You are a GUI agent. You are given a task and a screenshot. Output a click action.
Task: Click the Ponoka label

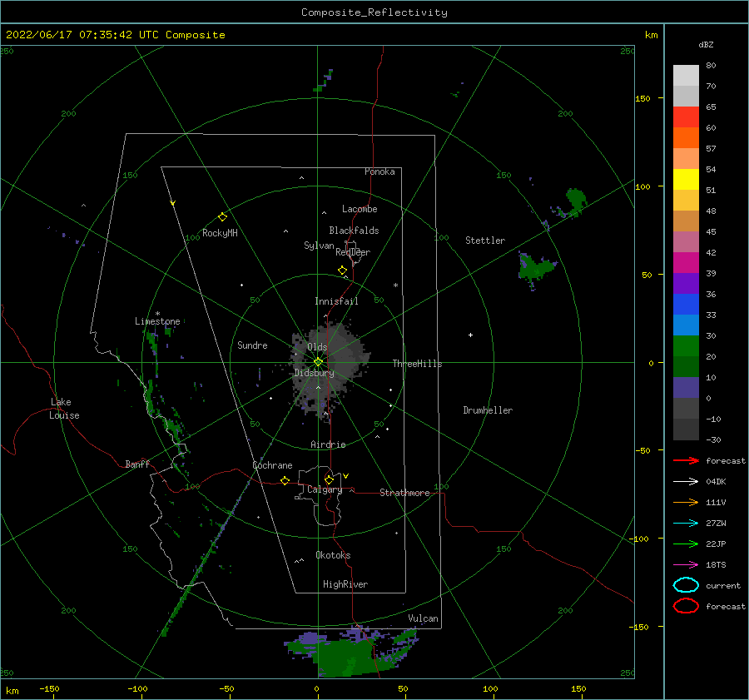pos(379,171)
